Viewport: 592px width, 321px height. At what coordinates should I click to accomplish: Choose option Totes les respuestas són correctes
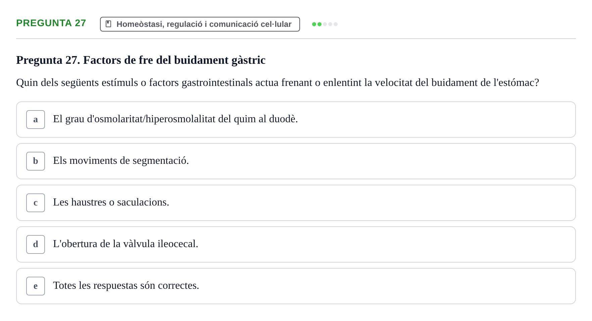pyautogui.click(x=296, y=286)
